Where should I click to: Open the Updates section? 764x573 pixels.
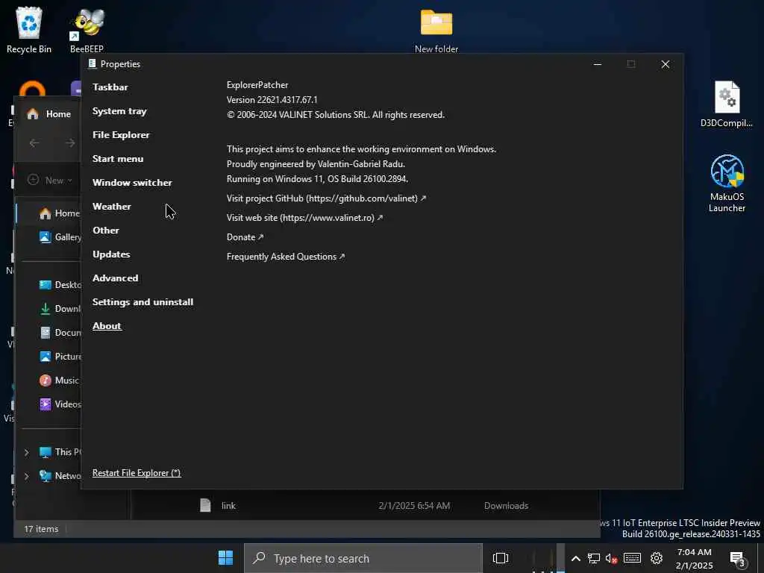pos(111,254)
